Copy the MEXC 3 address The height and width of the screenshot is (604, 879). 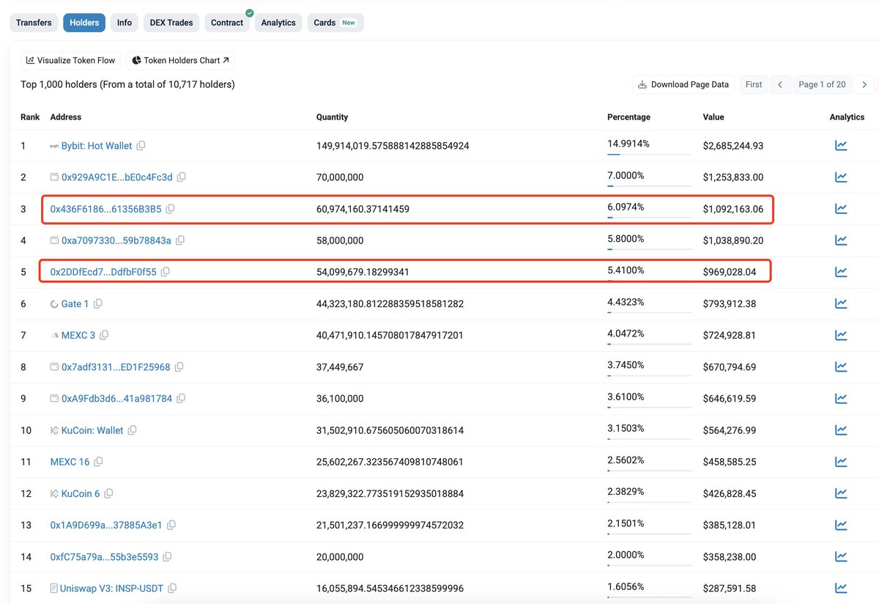pos(104,336)
